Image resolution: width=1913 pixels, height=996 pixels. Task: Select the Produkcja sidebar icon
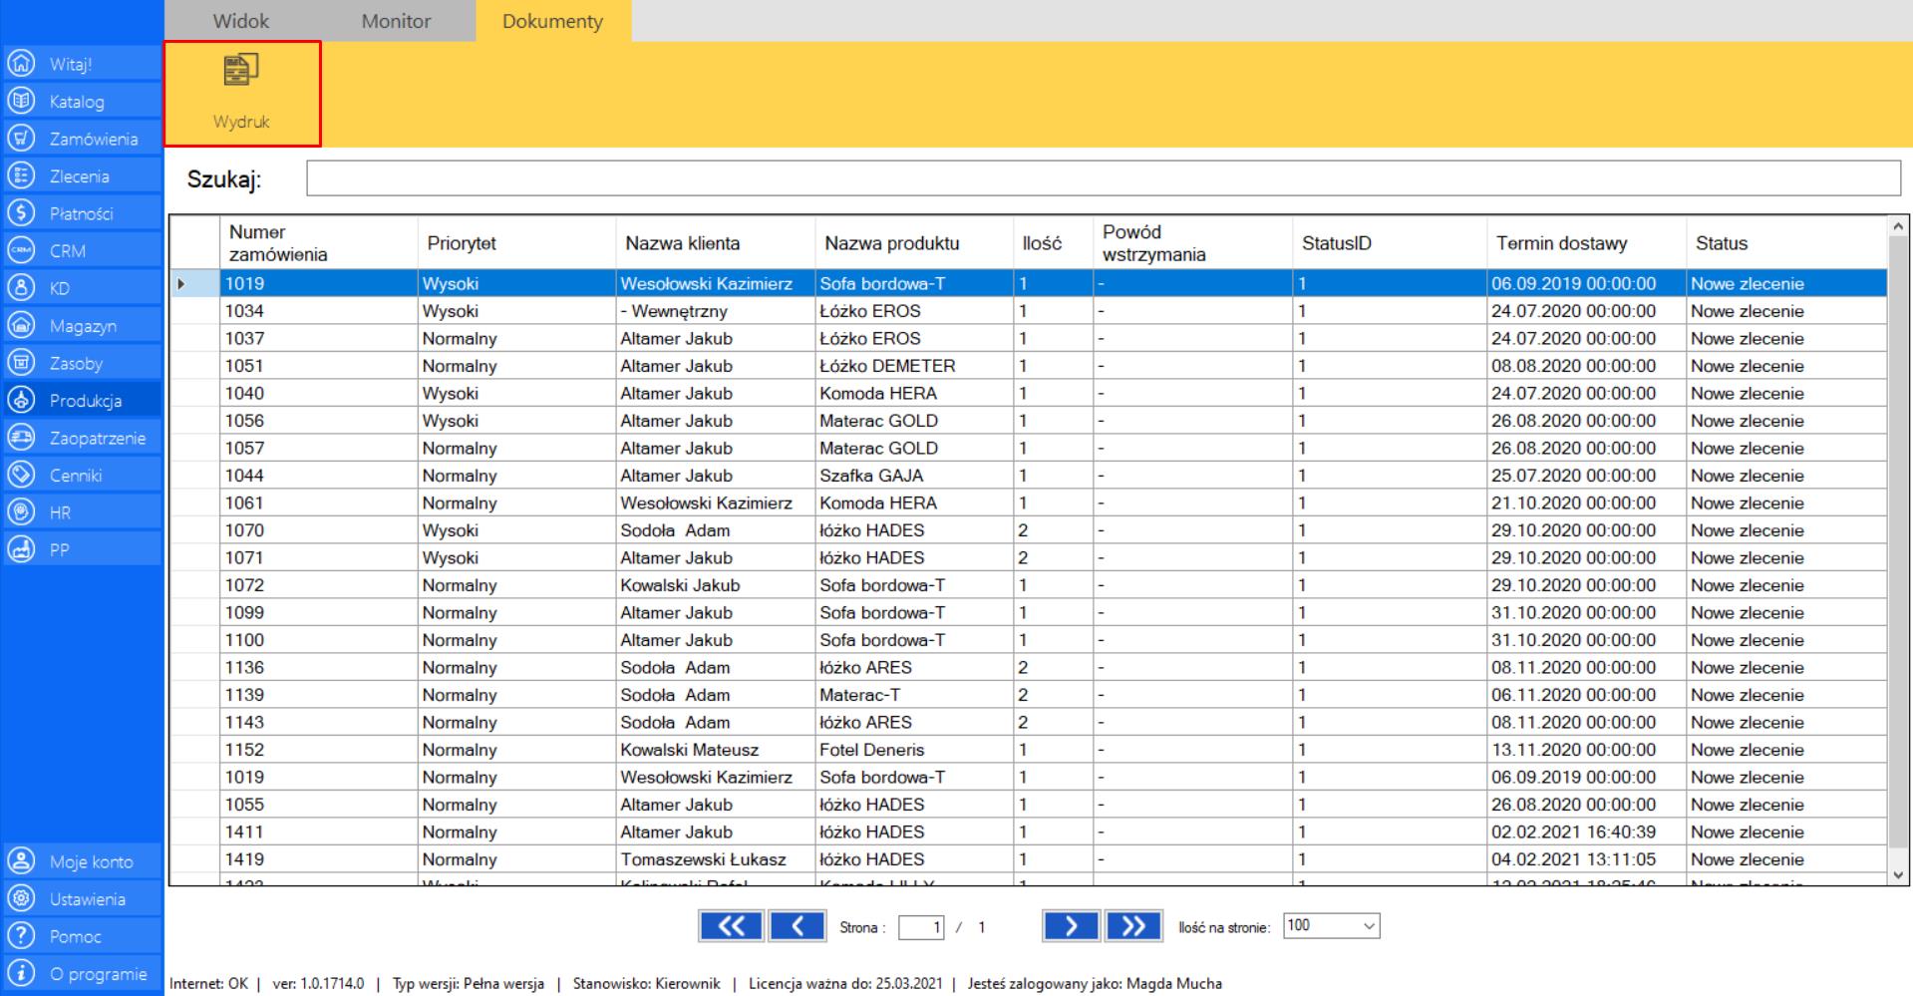pyautogui.click(x=20, y=400)
